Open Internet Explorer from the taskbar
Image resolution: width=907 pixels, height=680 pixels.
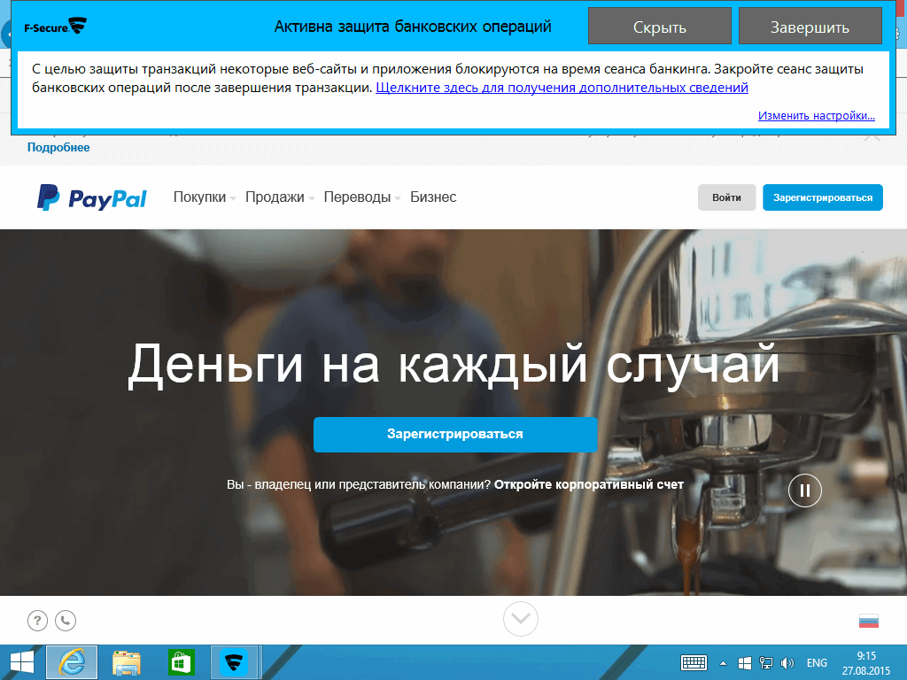71,661
